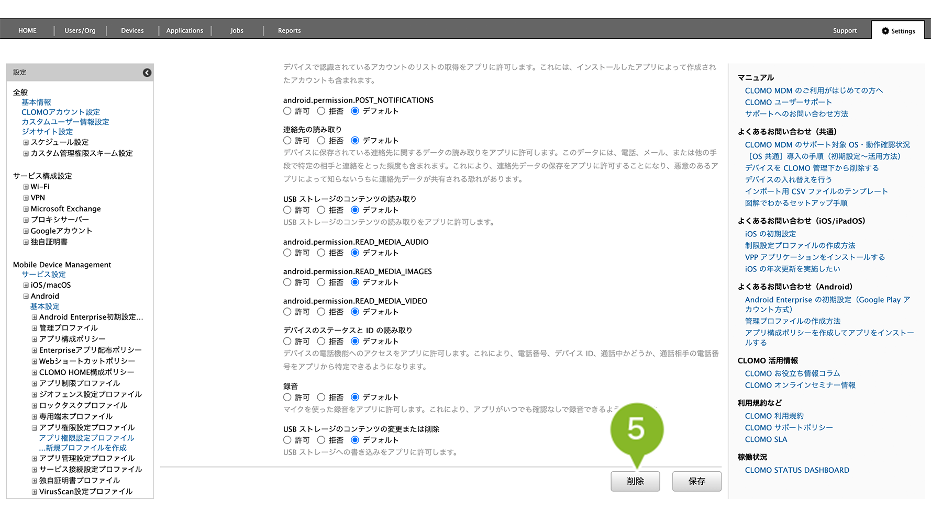Open ...新規プロファイルを作成 link
The height and width of the screenshot is (523, 931).
[x=83, y=448]
